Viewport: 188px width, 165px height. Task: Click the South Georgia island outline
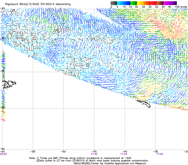(x=144, y=104)
